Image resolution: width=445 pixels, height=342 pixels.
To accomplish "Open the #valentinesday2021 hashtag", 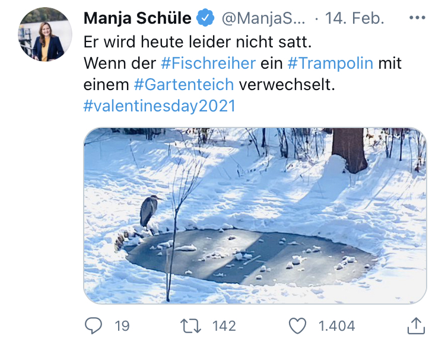I will coord(160,106).
